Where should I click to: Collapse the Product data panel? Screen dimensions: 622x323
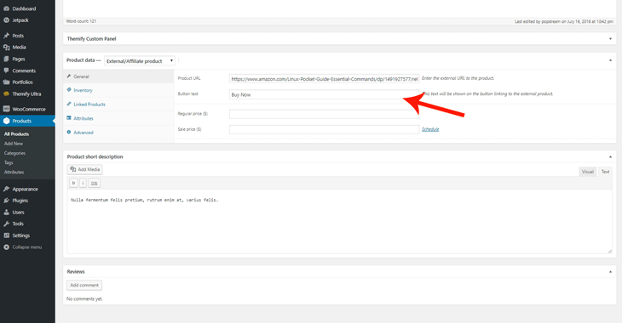610,60
